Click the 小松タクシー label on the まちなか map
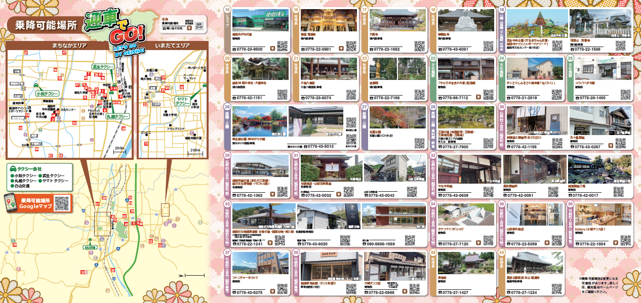Screen dimensions: 641x303 47,94
